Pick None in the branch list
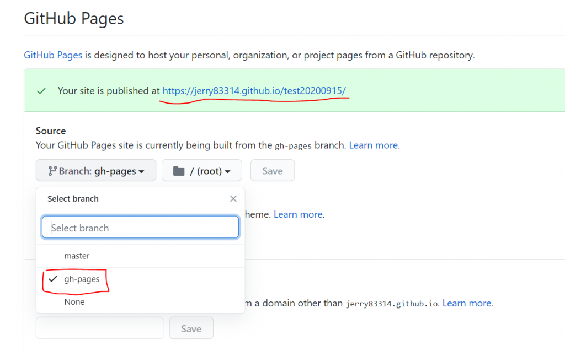Image resolution: width=565 pixels, height=351 pixels. (x=74, y=302)
